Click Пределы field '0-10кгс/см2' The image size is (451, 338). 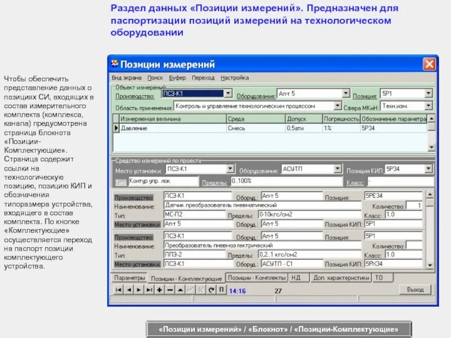coord(309,215)
